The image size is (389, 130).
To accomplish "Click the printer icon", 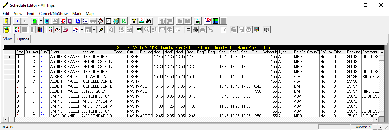I will [x=195, y=30].
